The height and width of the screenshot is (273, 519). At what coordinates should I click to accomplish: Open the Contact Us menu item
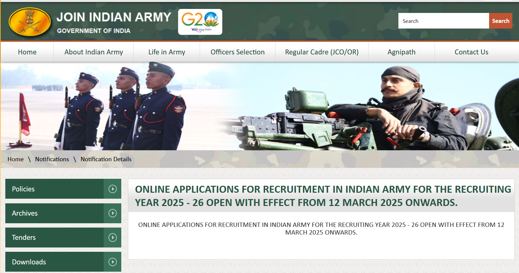point(471,52)
